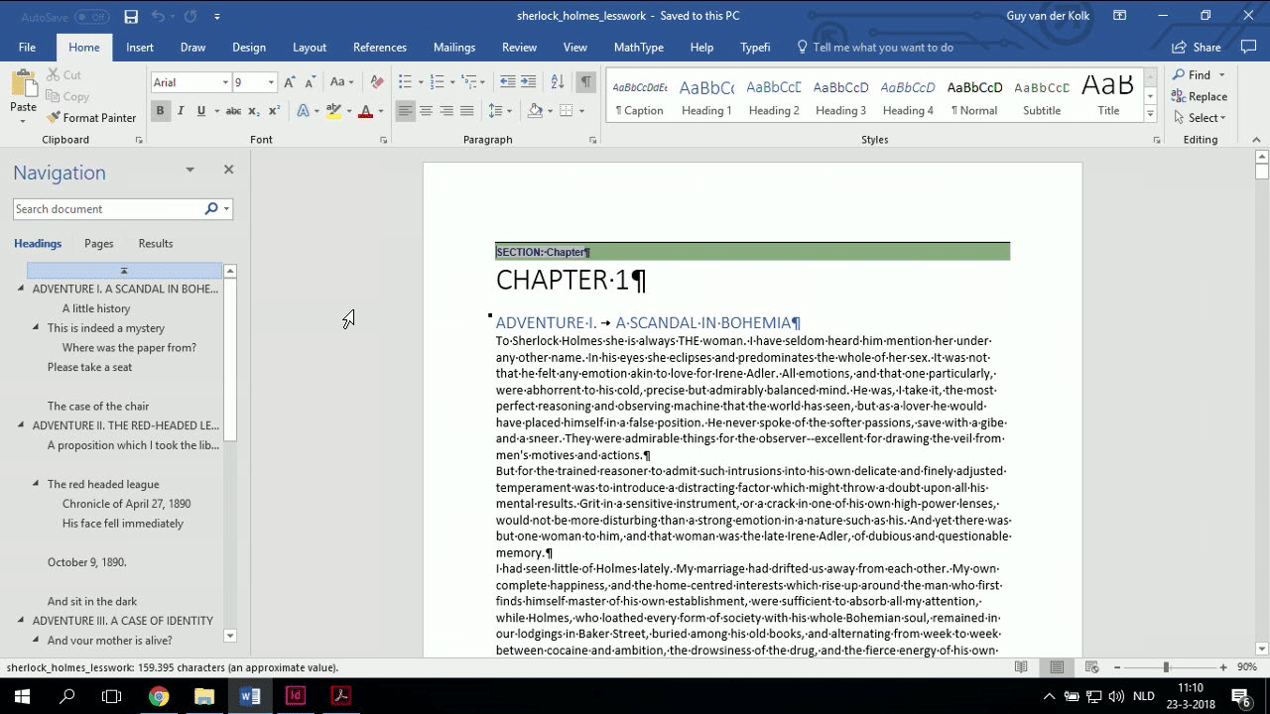Toggle Italic formatting
This screenshot has width=1270, height=714.
[x=181, y=111]
